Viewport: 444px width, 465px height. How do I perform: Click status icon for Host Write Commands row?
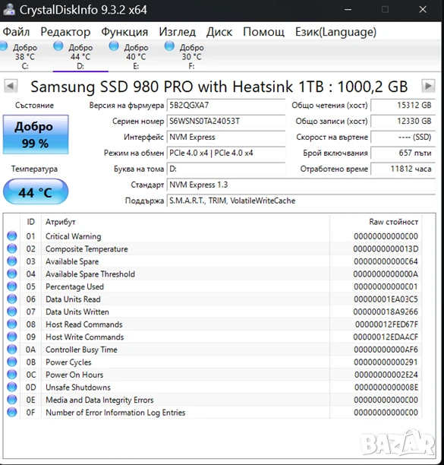click(x=12, y=337)
